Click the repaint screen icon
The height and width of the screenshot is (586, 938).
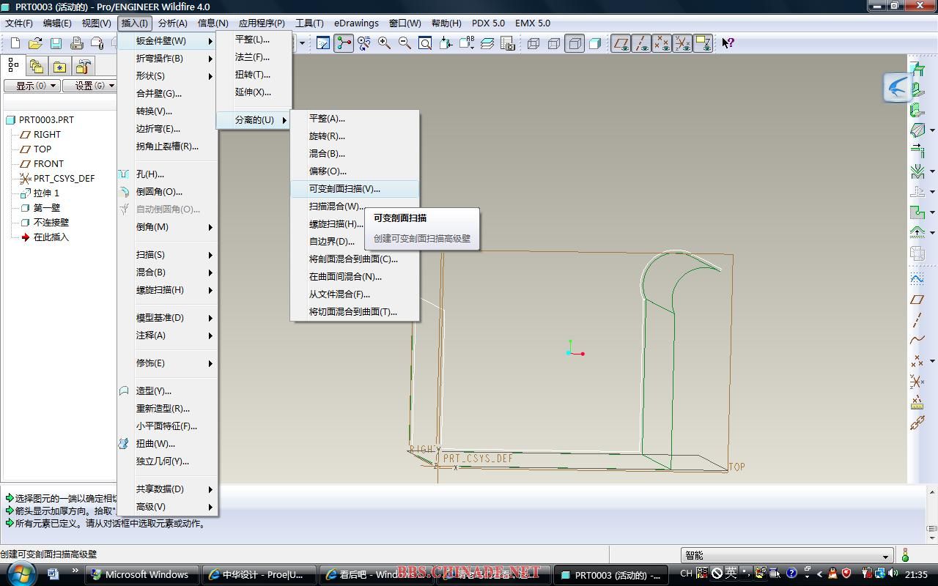323,43
